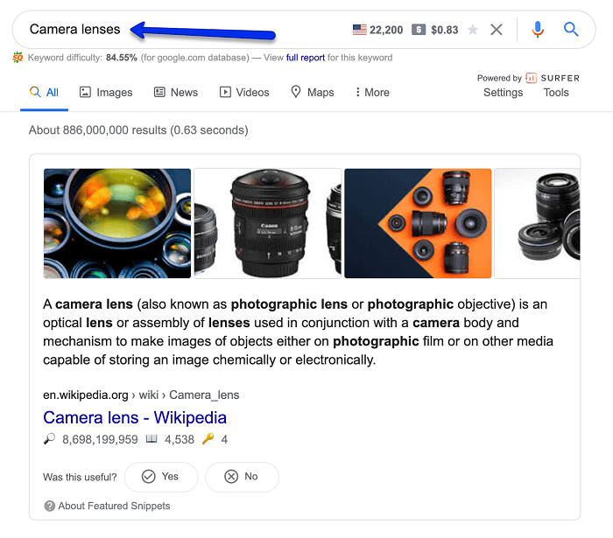This screenshot has height=538, width=613.
Task: Click the dollar CPC icon
Action: [419, 30]
